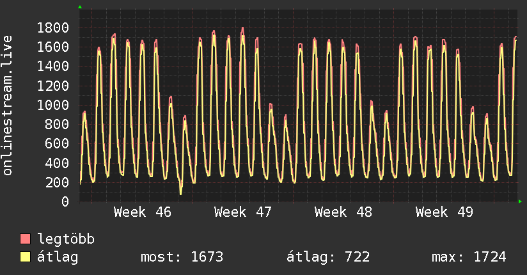The height and width of the screenshot is (275, 527).
Task: Click the legtöbb legend label
Action: [x=66, y=239]
